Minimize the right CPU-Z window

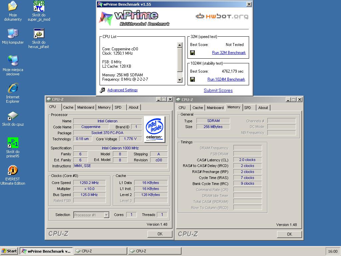coord(288,99)
